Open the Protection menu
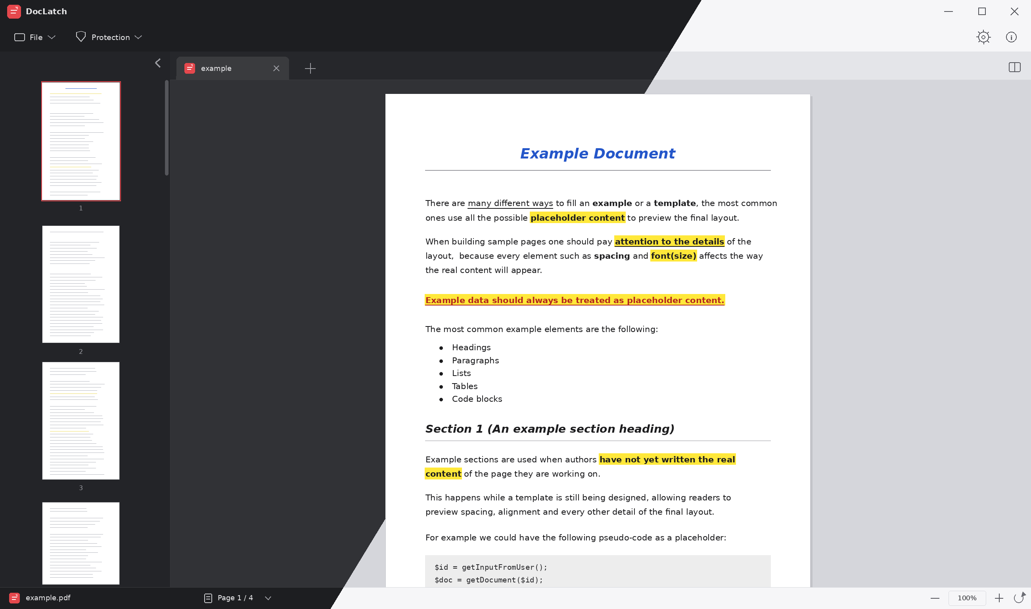 [x=109, y=37]
